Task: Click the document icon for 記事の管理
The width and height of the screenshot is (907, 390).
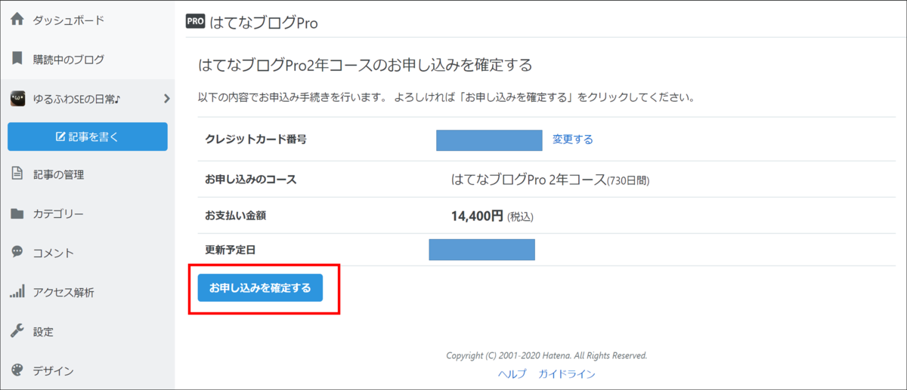Action: [17, 174]
